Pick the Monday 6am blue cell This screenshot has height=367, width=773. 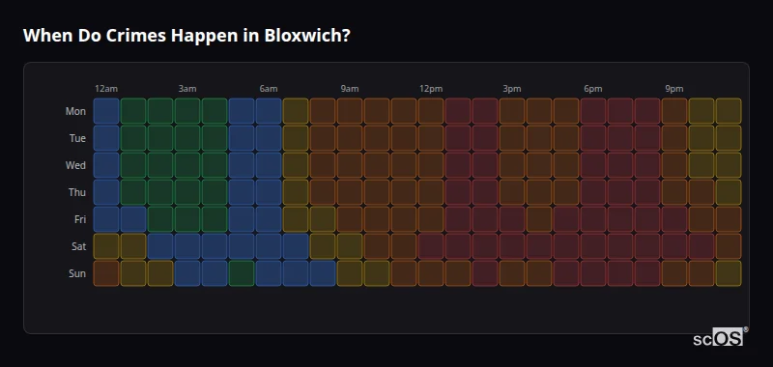pos(269,111)
